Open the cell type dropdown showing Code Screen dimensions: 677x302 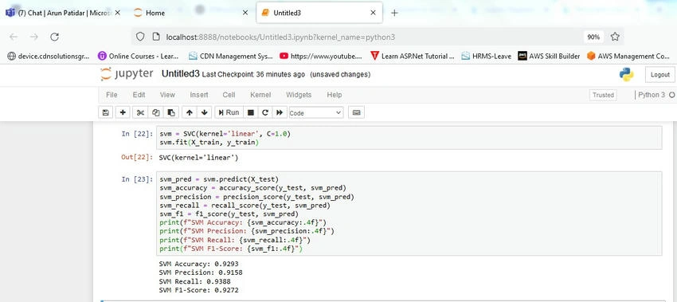point(316,113)
